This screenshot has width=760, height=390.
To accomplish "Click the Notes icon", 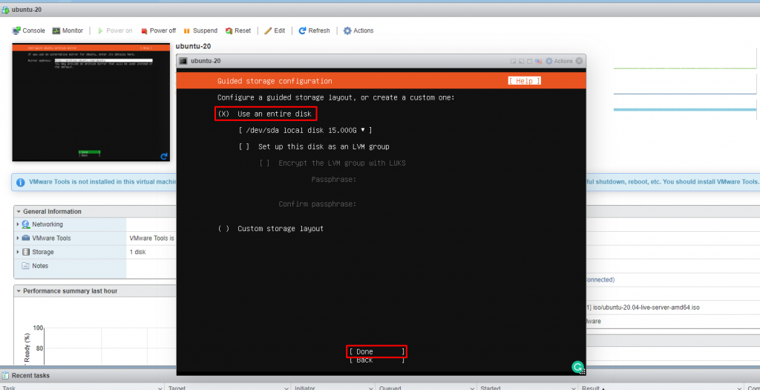I will point(26,266).
